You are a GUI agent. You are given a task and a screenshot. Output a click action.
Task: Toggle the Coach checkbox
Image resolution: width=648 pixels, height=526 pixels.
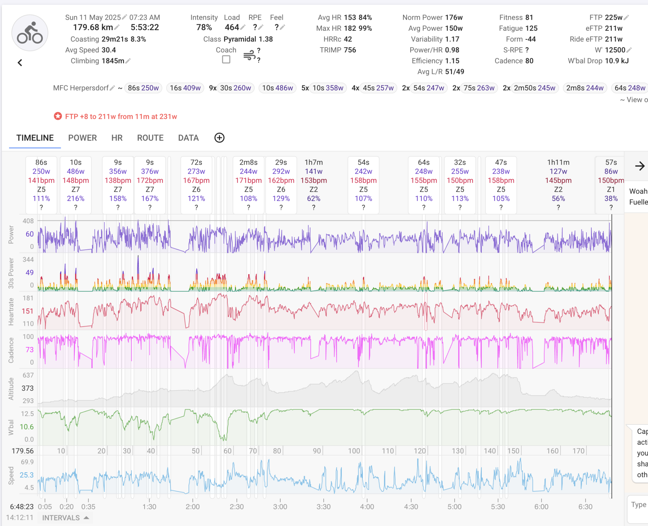[226, 60]
